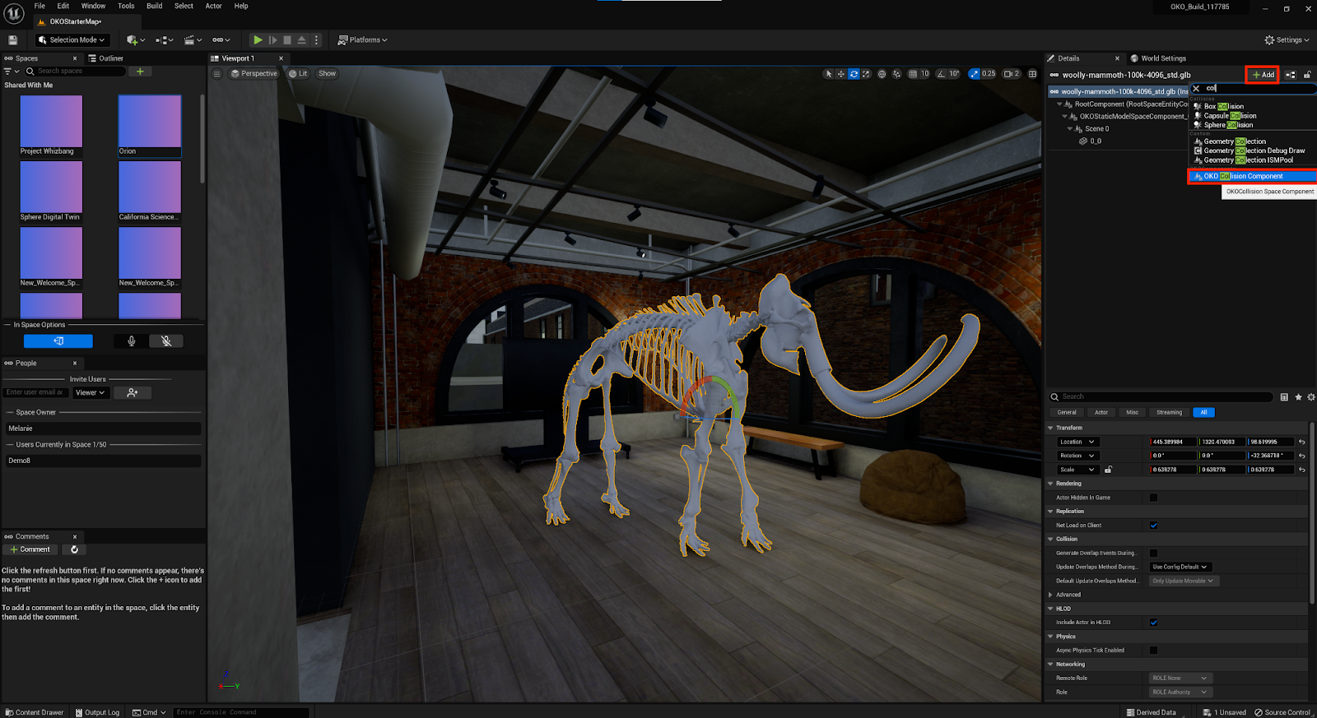Open viewport options hamburger menu
This screenshot has width=1317, height=718.
(x=216, y=74)
